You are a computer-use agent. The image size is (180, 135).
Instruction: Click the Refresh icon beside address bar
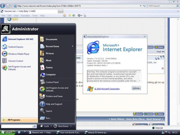pyautogui.click(x=144, y=6)
